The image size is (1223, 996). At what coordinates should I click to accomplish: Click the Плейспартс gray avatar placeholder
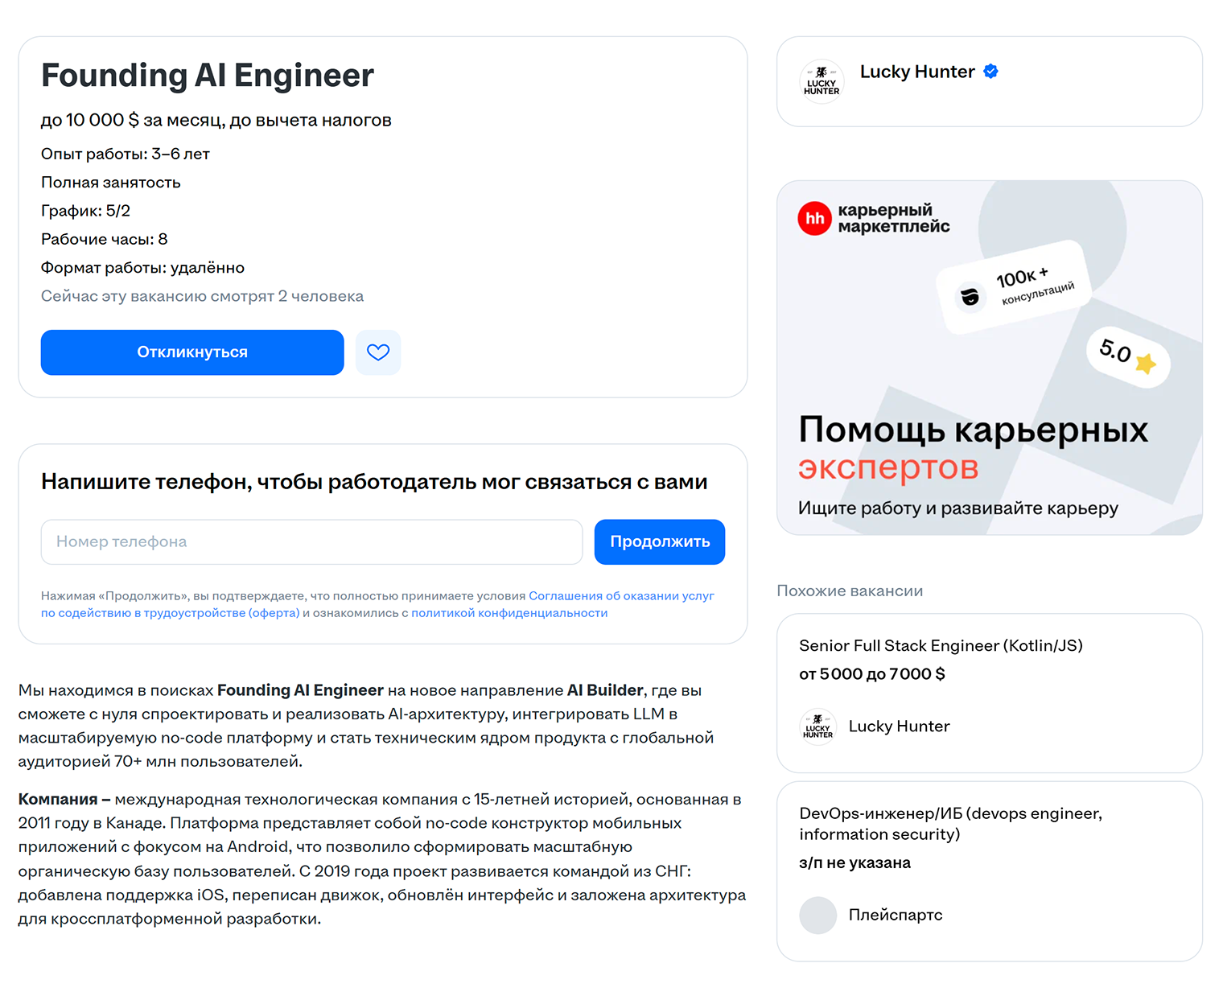(x=817, y=916)
